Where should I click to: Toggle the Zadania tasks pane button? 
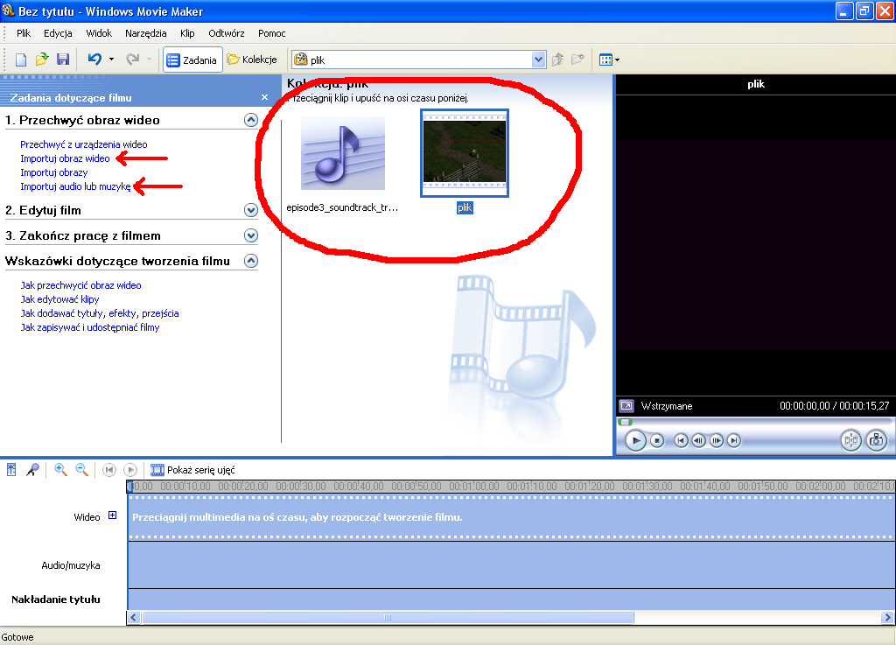tap(192, 60)
